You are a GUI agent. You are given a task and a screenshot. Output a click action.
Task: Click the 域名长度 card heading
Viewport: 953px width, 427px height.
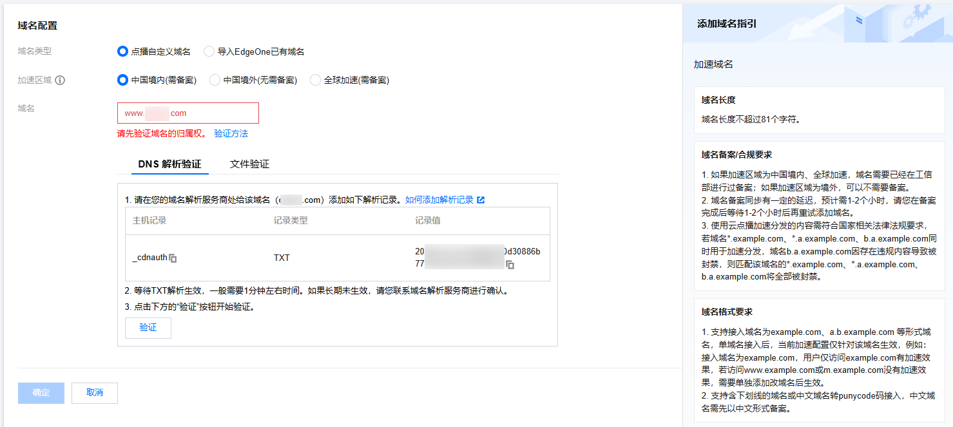pyautogui.click(x=718, y=100)
